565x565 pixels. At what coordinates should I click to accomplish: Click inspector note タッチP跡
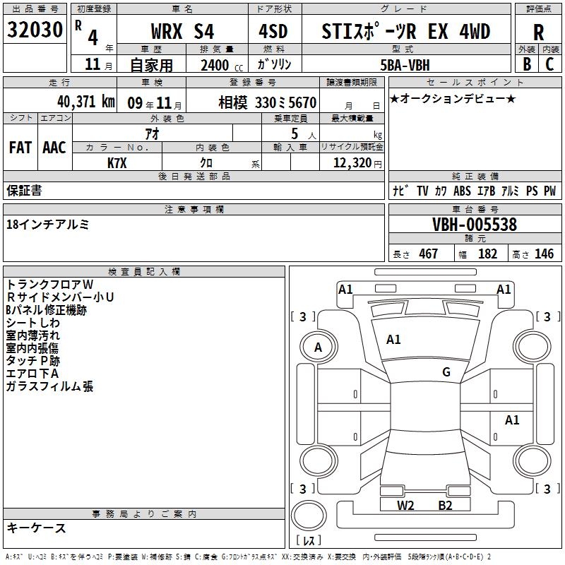[32, 361]
